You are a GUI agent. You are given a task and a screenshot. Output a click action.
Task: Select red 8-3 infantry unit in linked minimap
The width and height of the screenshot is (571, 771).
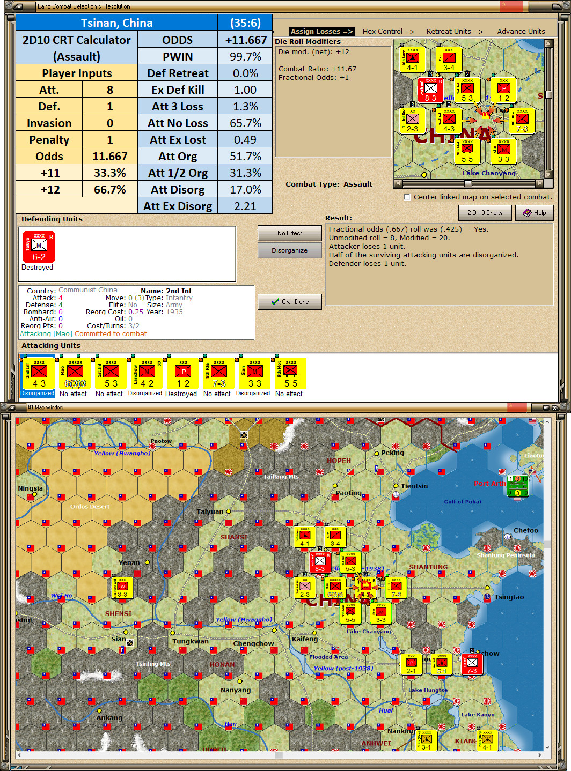[x=430, y=90]
